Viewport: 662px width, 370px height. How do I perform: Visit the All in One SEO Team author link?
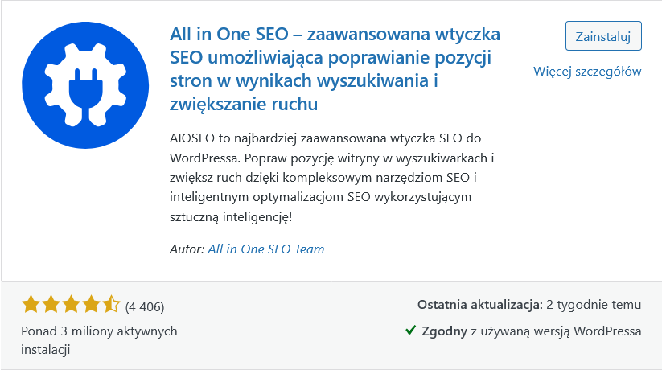[266, 249]
